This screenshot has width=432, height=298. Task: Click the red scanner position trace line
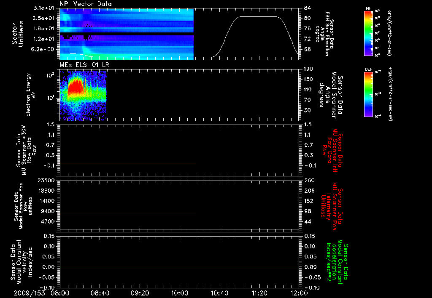coord(127,214)
